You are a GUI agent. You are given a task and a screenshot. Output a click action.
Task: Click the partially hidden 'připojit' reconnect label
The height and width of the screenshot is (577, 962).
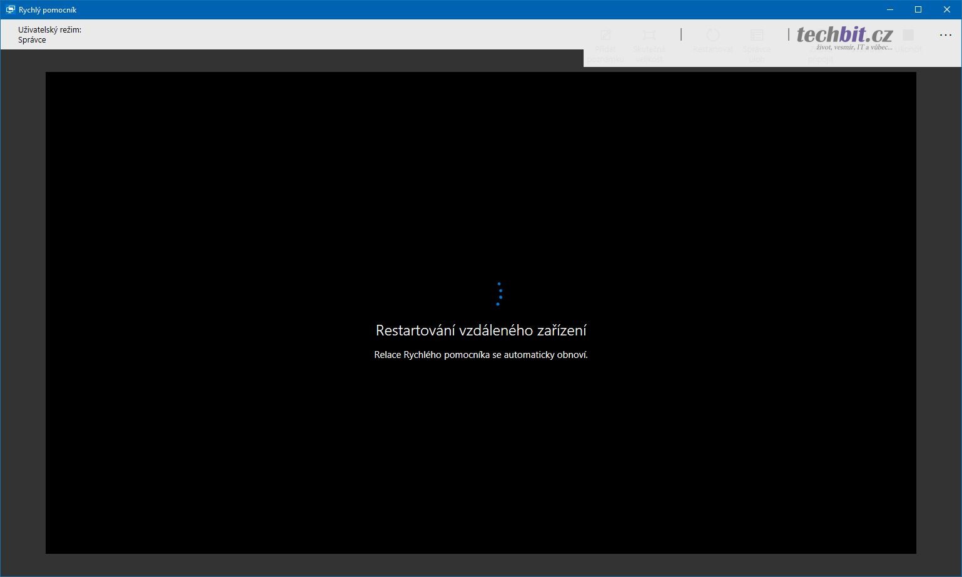pos(820,59)
